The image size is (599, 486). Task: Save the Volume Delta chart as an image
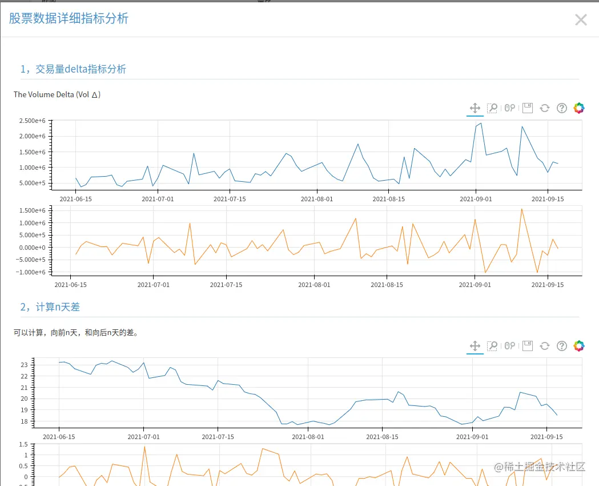coord(528,108)
